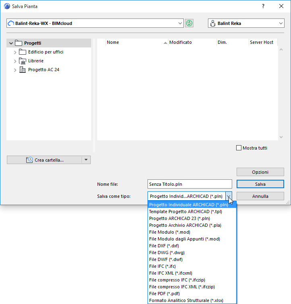The image size is (291, 304).
Task: Select the Progetto AC 24 tree item
Action: [x=44, y=70]
